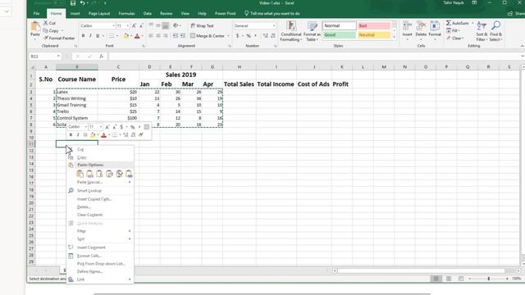
Task: Toggle Italic in the mini toolbar
Action: tap(78, 134)
